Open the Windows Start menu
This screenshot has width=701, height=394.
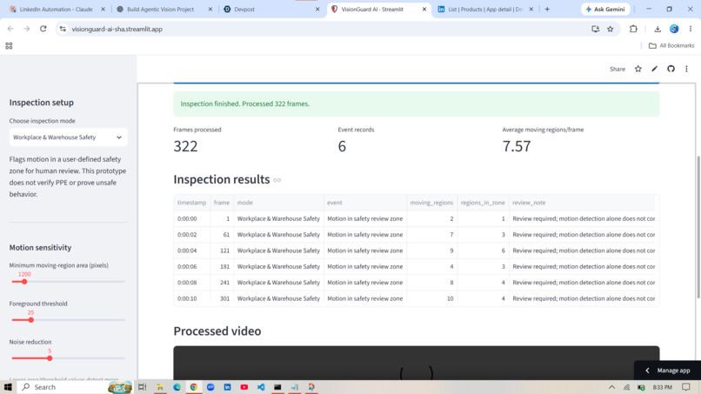[x=8, y=387]
